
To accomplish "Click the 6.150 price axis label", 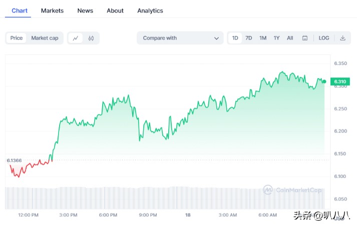I will coord(340,154).
